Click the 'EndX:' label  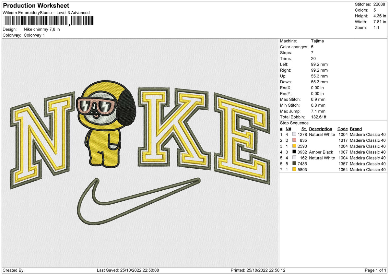tap(286, 88)
